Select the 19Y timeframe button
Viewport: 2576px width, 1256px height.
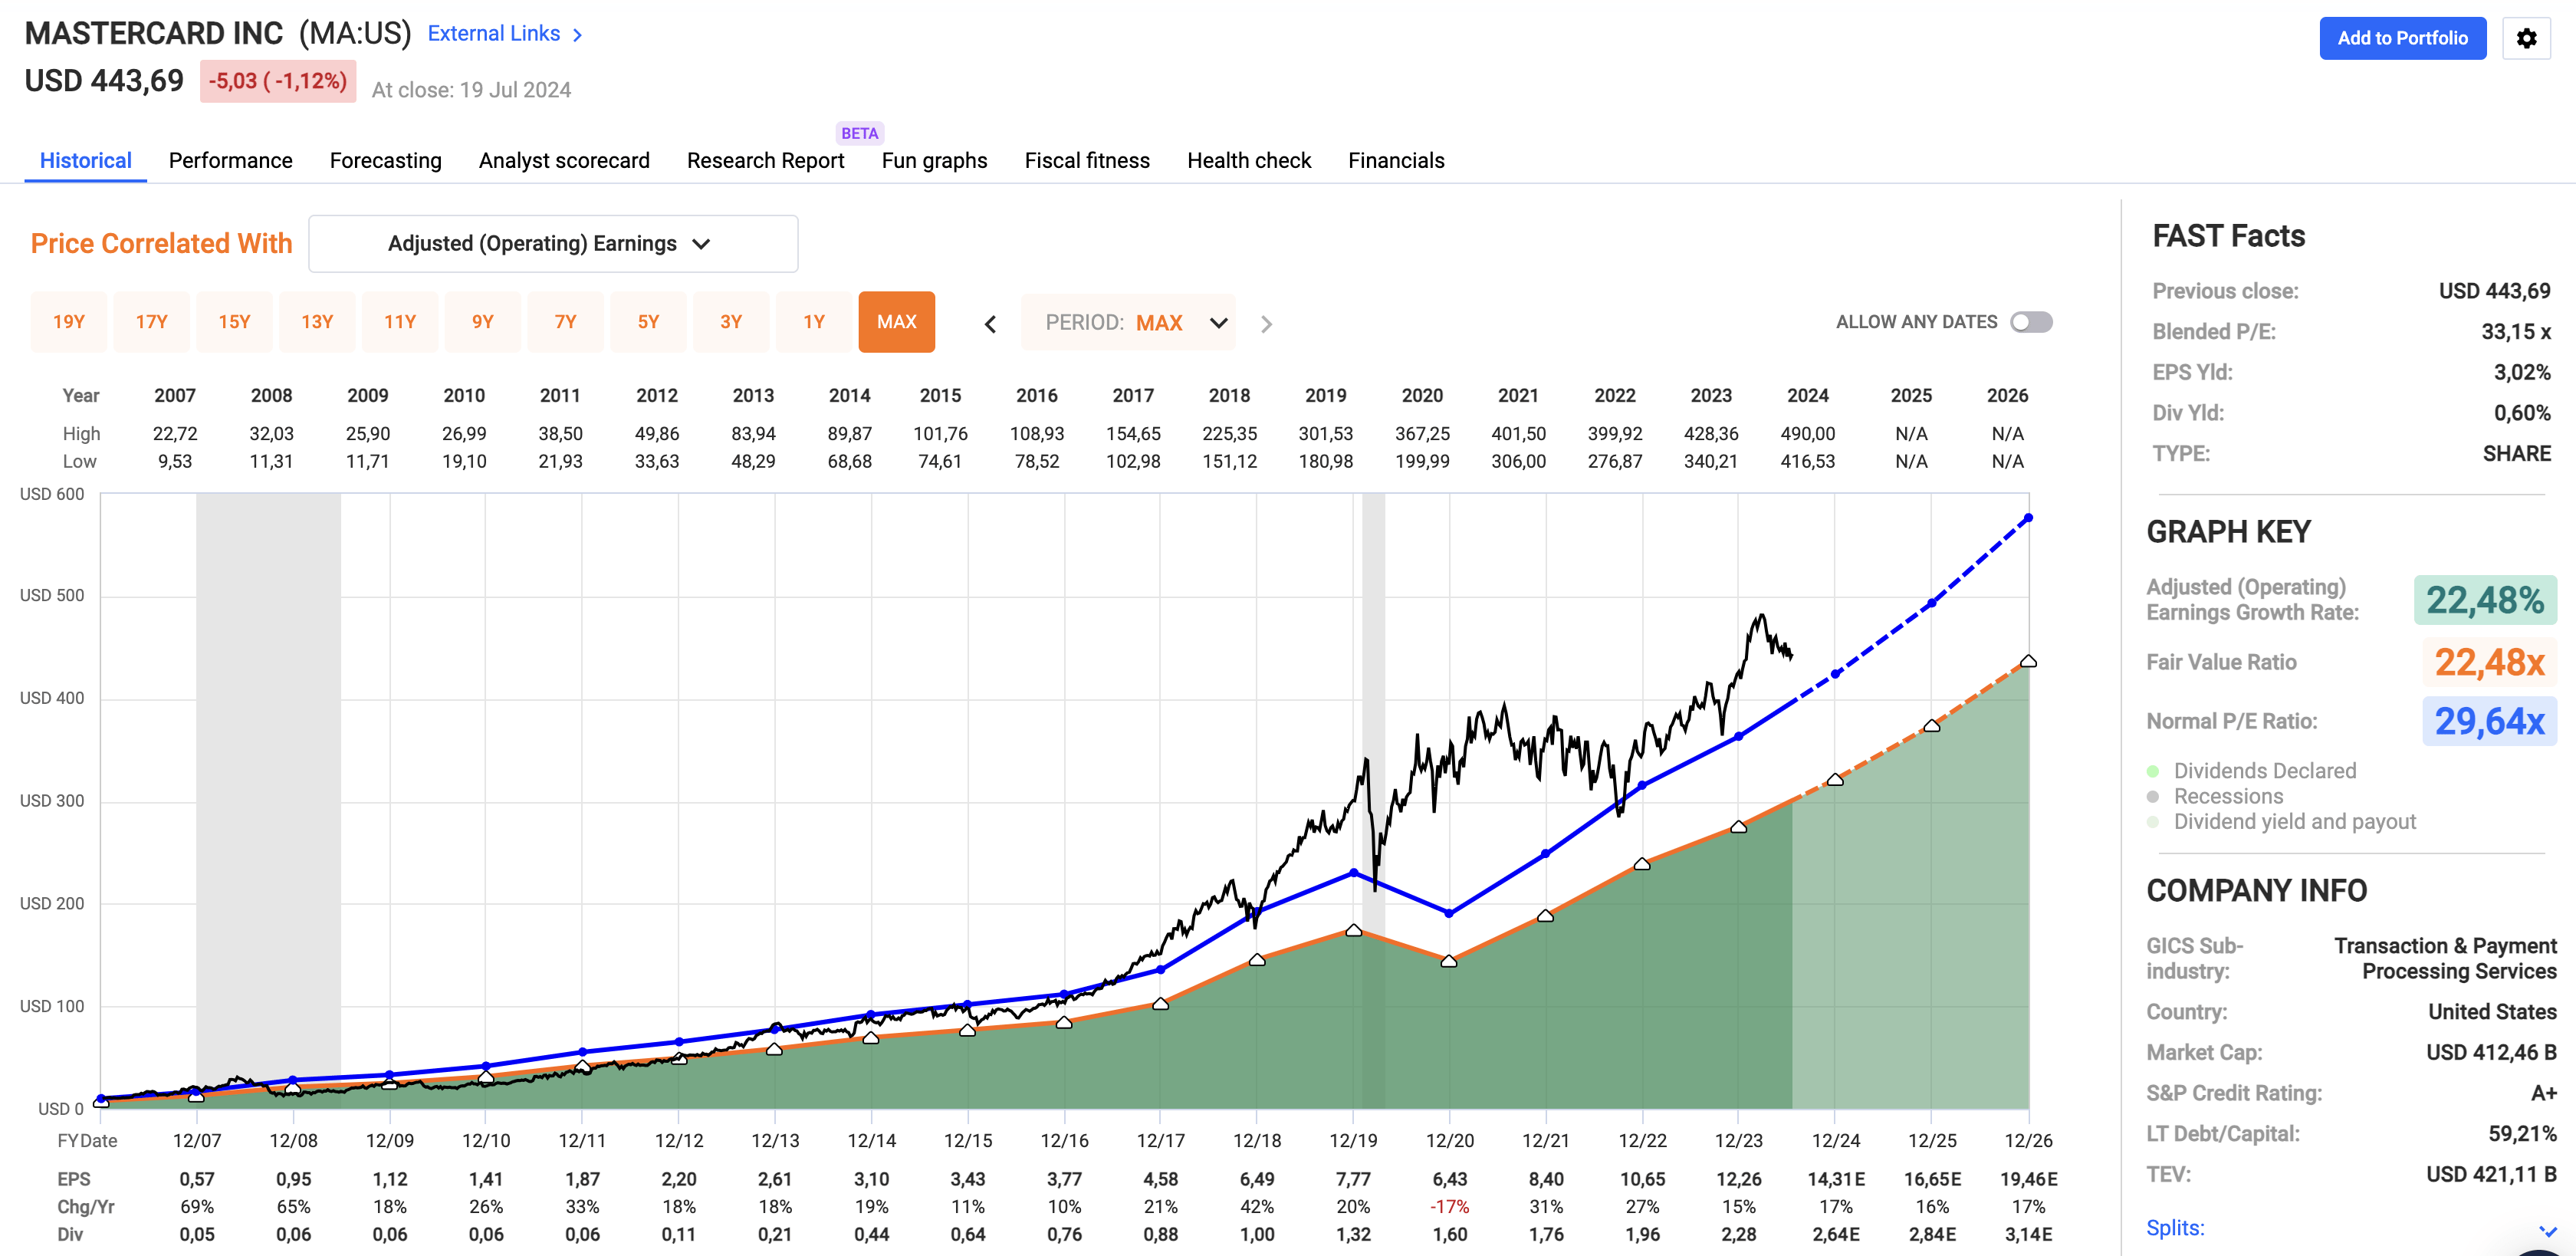(x=68, y=321)
